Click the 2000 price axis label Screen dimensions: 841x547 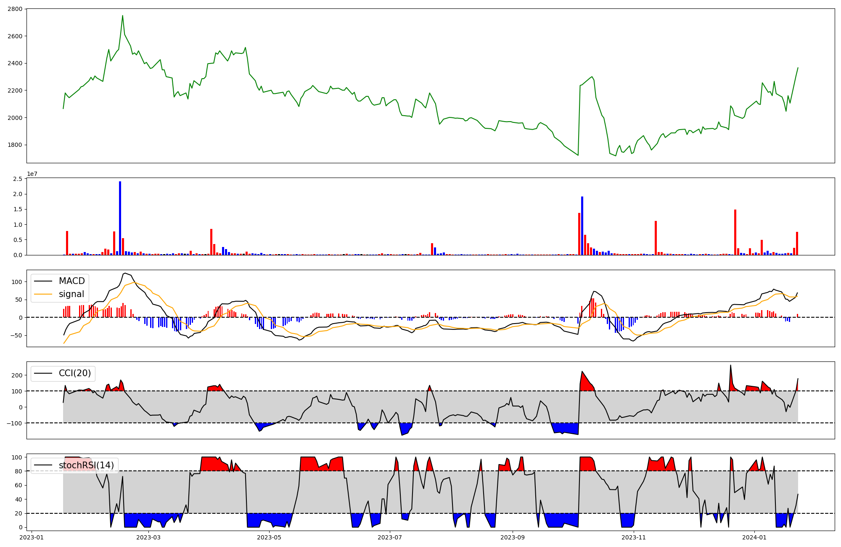[x=15, y=118]
